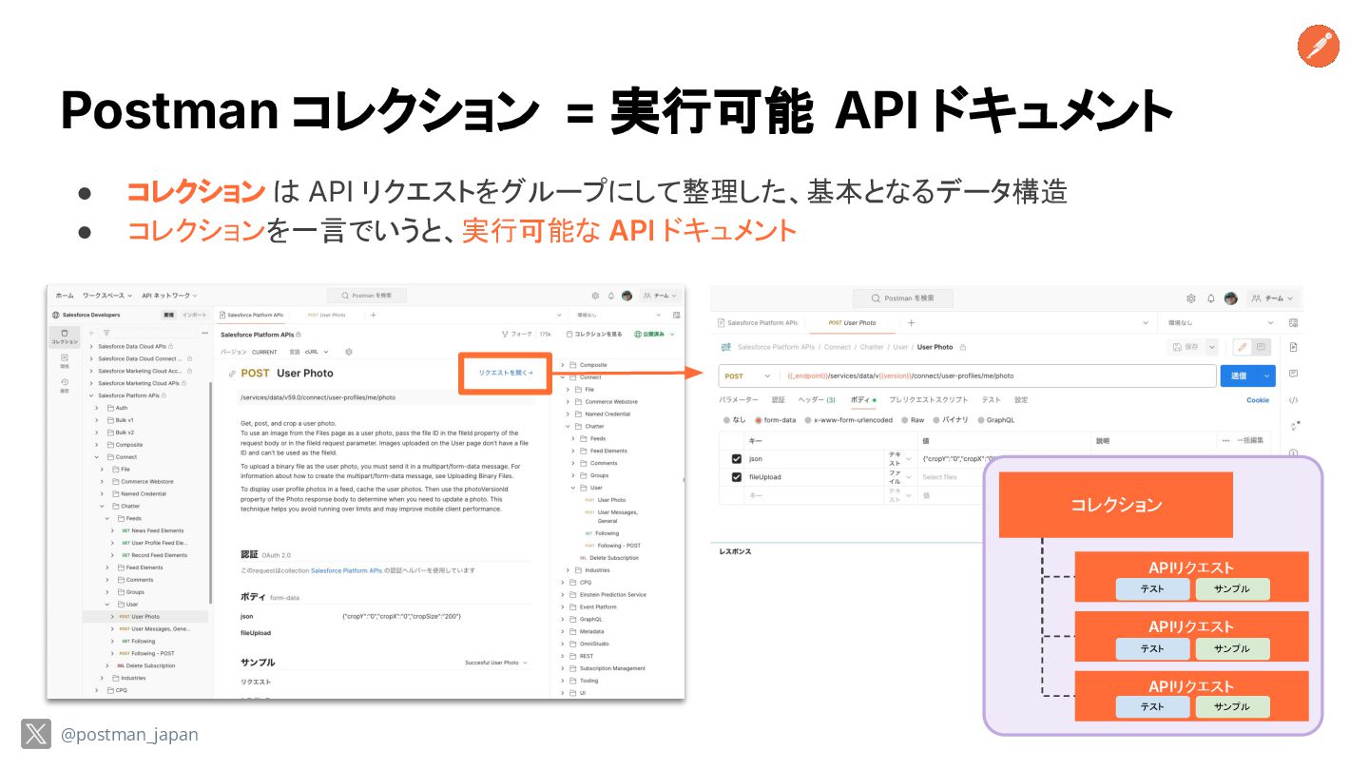
Task: Open the code snippet icon in right sidebar
Action: coord(1293,400)
